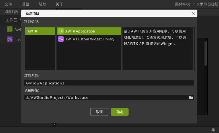The image size is (219, 133).
Task: Open the 文件 menu
Action: (8, 4)
